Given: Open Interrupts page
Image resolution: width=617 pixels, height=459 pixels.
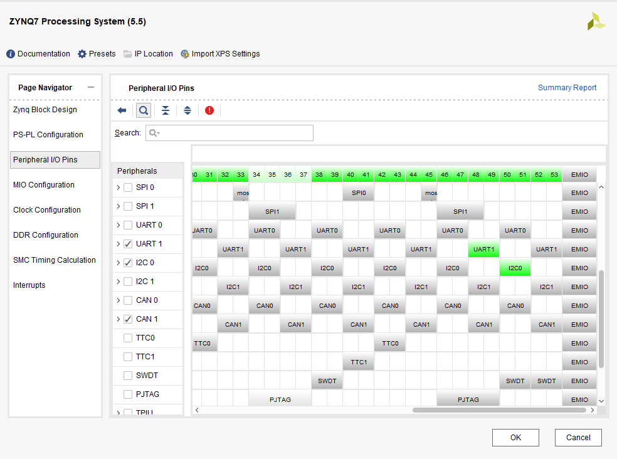Looking at the screenshot, I should coord(29,285).
